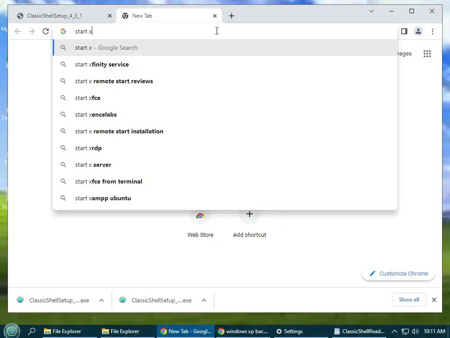This screenshot has height=338, width=450.
Task: Select 'start xfce from terminal' suggestion
Action: (x=225, y=181)
